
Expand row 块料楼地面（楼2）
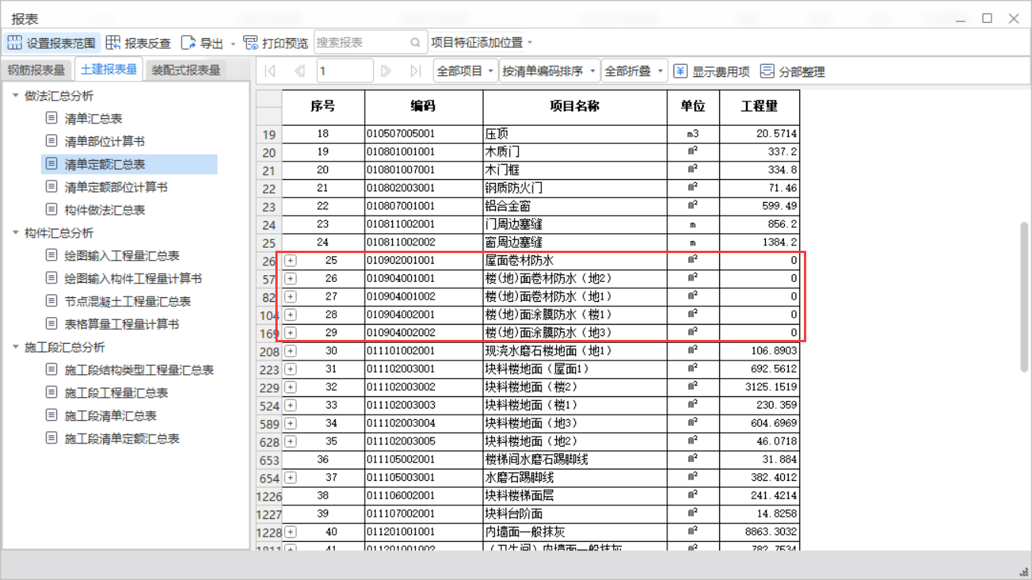coord(291,387)
